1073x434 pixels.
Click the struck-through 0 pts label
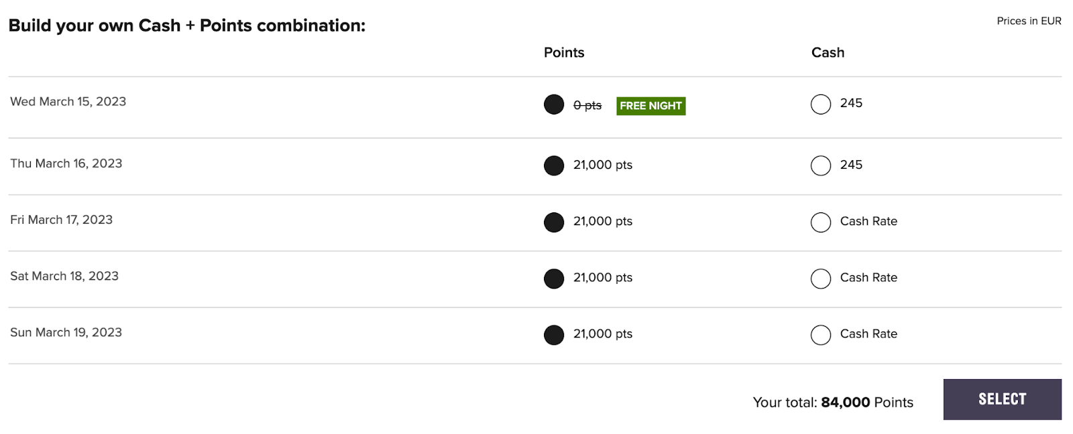pos(587,105)
